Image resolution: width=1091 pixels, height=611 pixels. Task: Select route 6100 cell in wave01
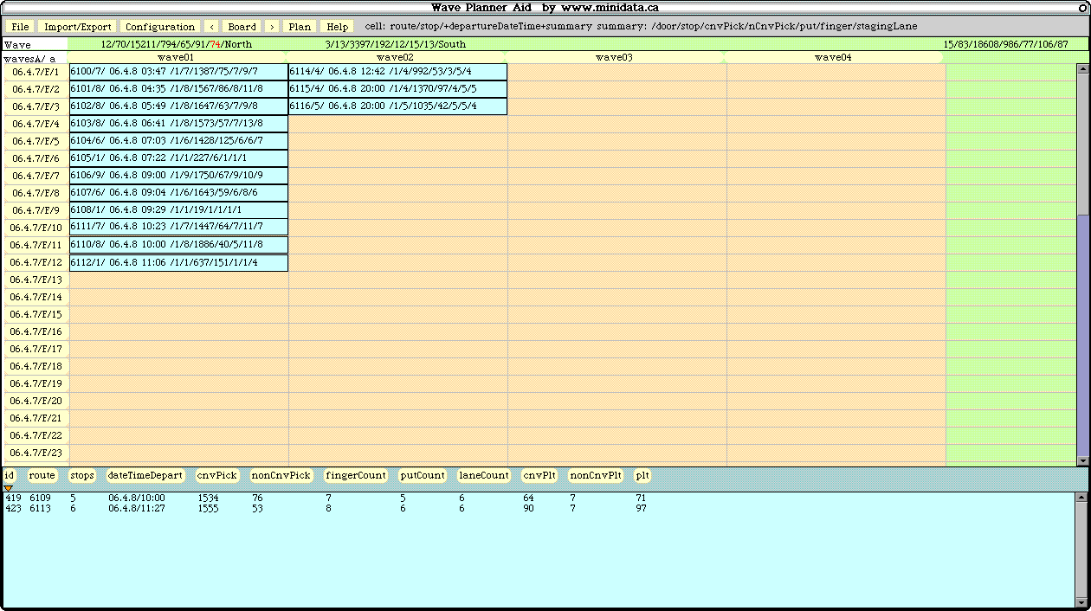pyautogui.click(x=178, y=72)
